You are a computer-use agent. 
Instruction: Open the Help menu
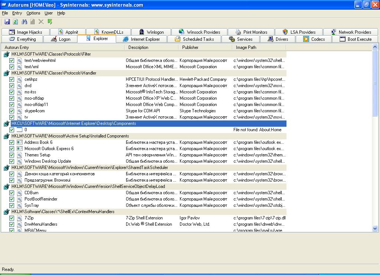[61, 13]
